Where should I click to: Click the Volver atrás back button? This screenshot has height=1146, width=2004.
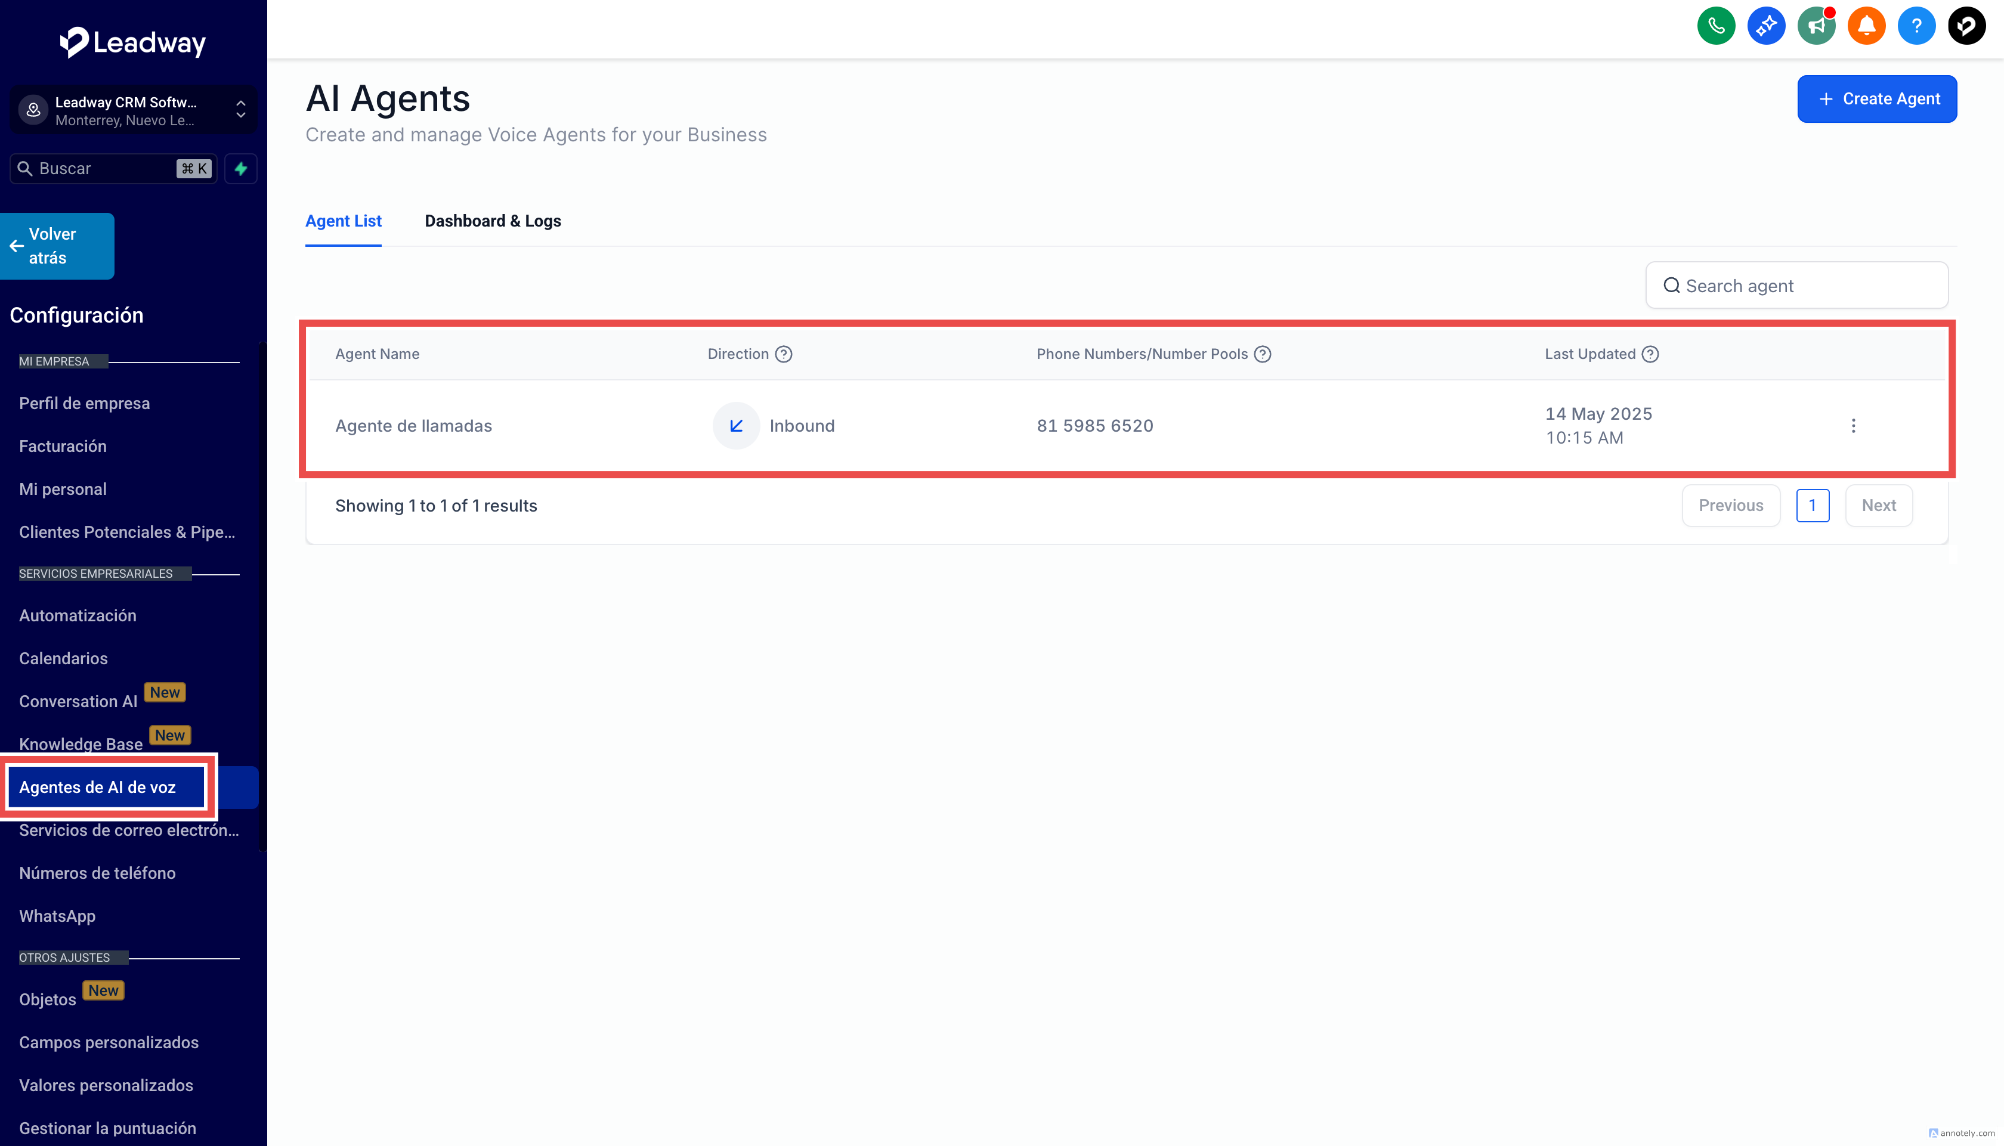pyautogui.click(x=57, y=246)
